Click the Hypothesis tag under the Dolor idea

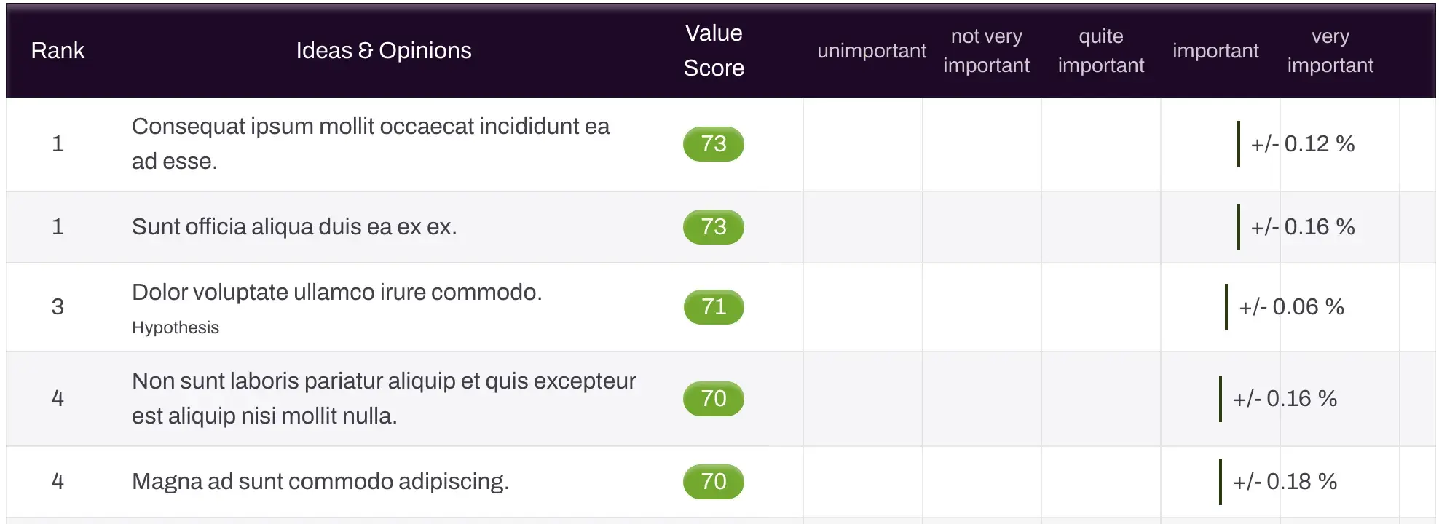(176, 327)
